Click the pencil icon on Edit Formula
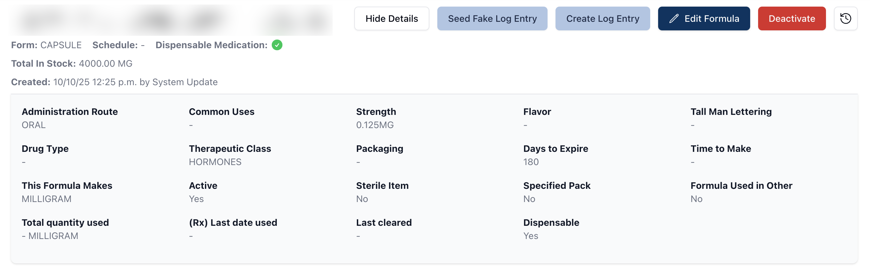870x273 pixels. (674, 18)
